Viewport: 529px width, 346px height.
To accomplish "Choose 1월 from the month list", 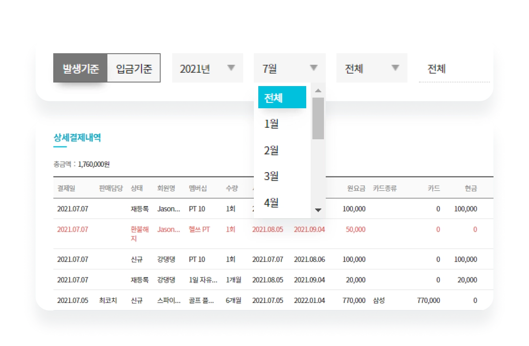I will coord(271,124).
